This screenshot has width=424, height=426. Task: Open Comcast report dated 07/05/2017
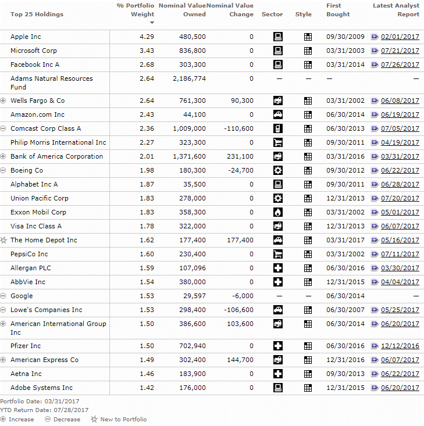tap(400, 128)
